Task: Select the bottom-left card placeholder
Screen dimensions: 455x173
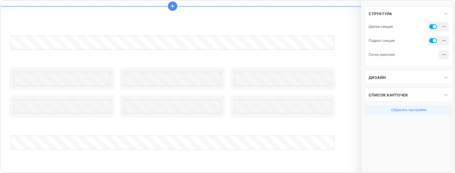Action: point(62,106)
